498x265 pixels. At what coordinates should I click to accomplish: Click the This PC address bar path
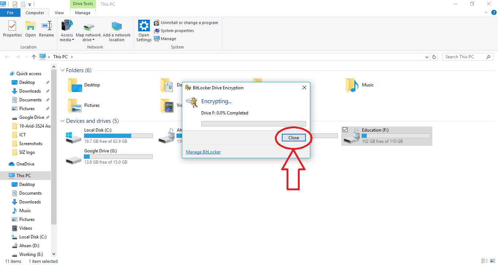pyautogui.click(x=60, y=57)
